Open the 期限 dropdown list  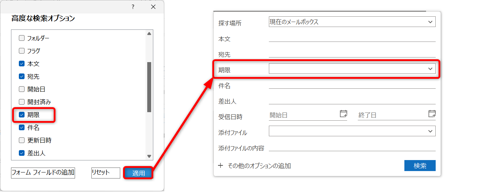click(430, 69)
